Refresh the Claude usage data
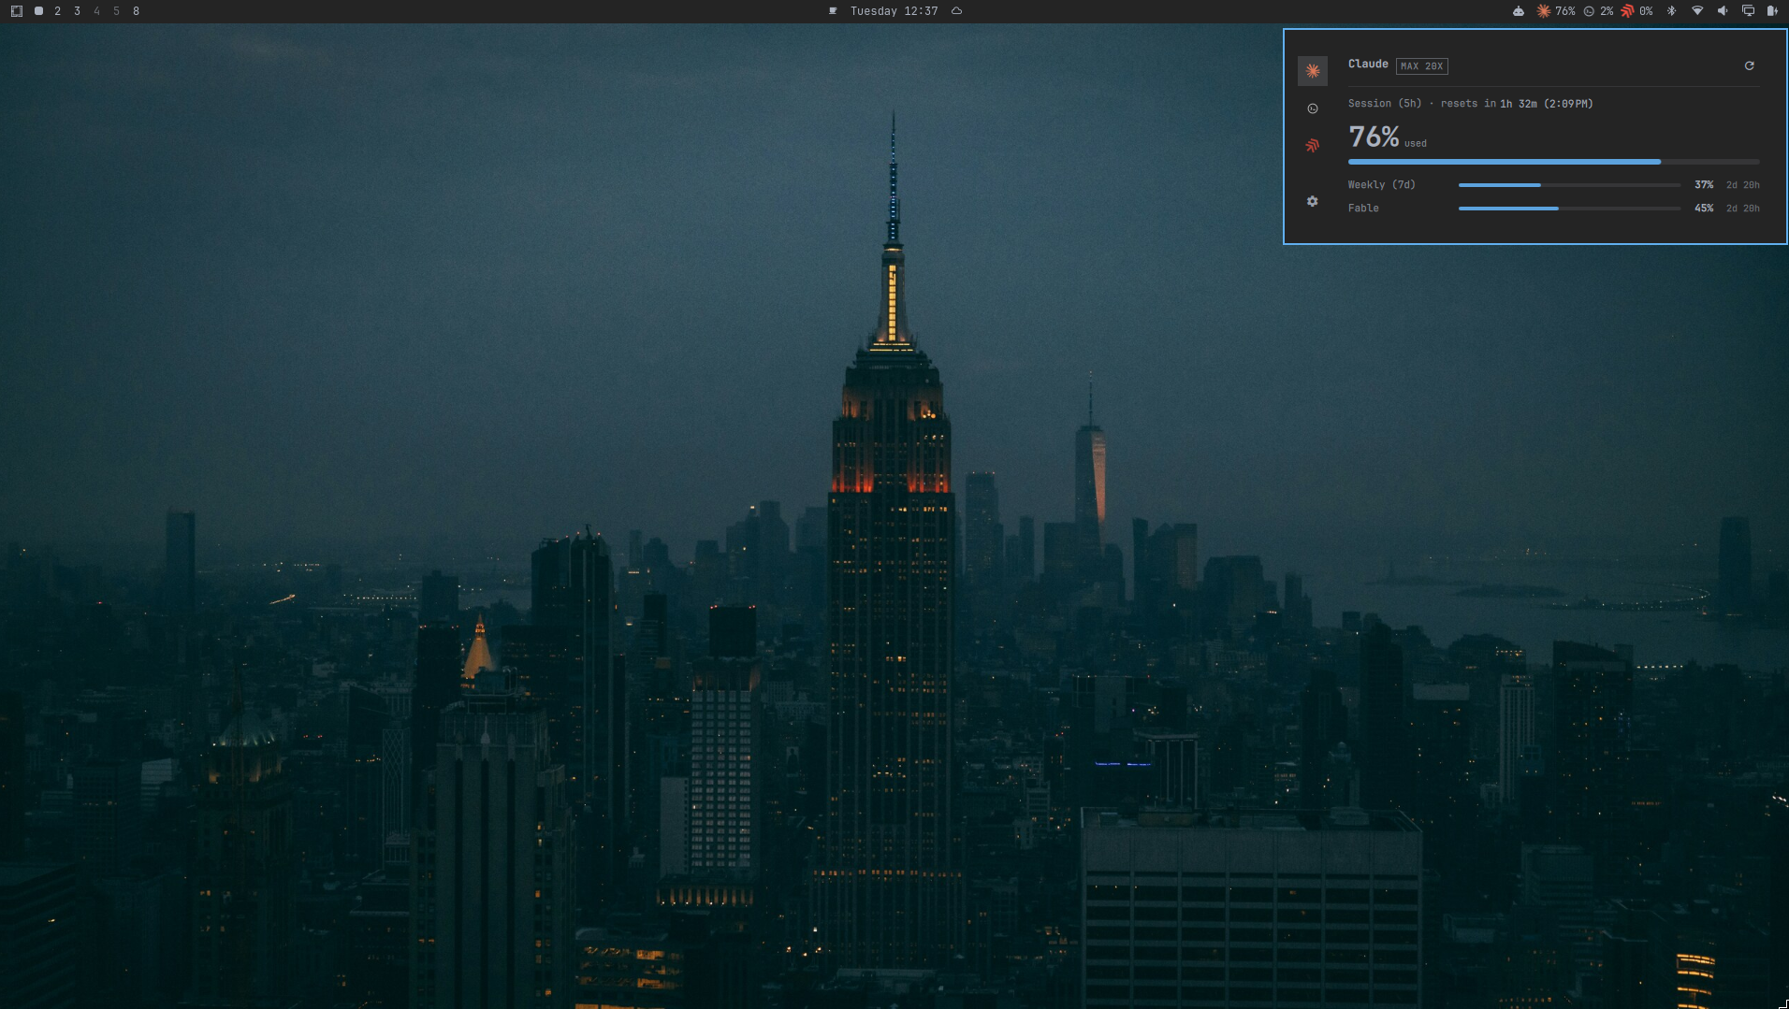The image size is (1789, 1009). coord(1749,65)
